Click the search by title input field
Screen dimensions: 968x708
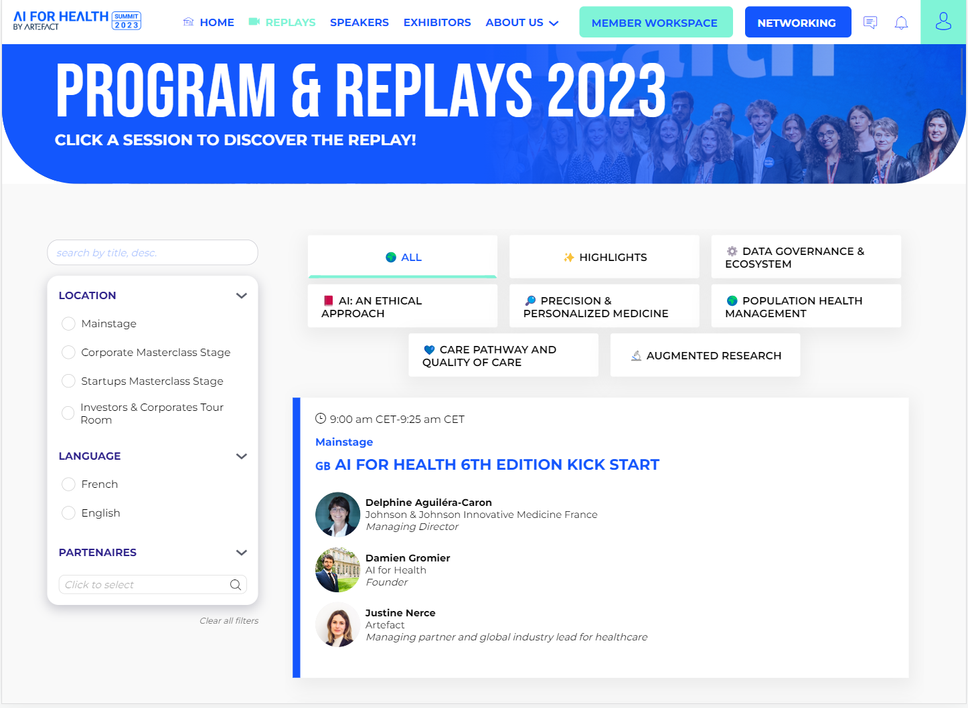pyautogui.click(x=153, y=253)
